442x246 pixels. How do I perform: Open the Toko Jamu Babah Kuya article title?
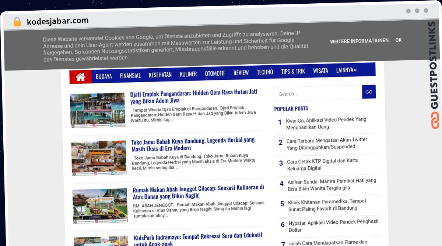193,144
